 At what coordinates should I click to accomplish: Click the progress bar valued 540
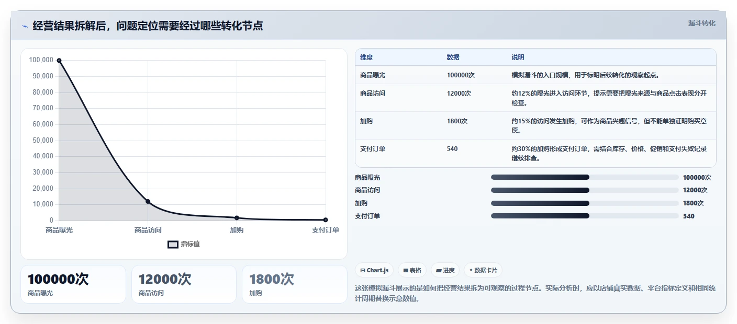tap(585, 216)
